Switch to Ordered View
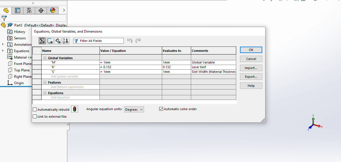Image resolution: width=341 pixels, height=162 pixels. coord(66,41)
